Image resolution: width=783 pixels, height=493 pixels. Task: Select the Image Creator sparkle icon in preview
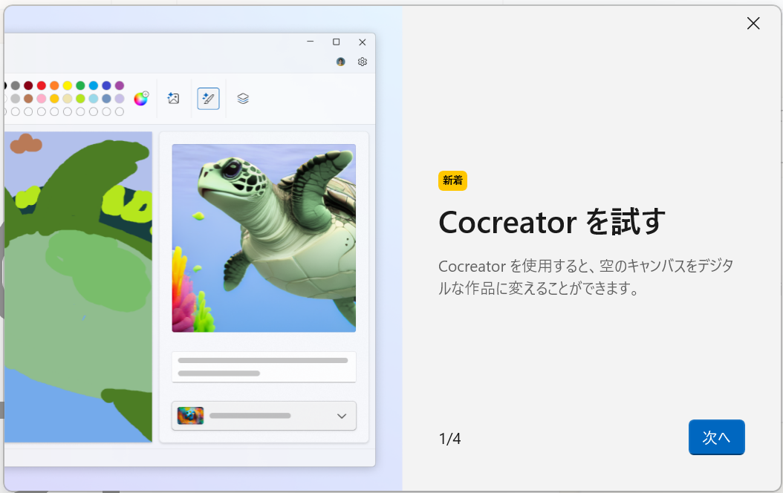pyautogui.click(x=173, y=98)
